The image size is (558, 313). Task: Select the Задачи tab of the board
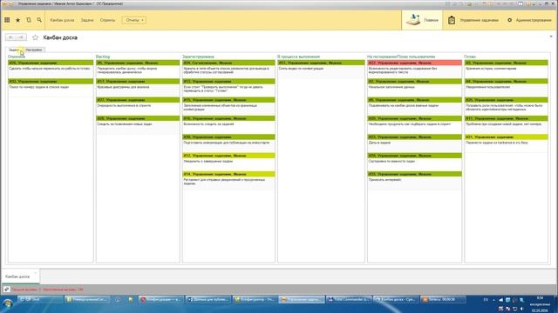(14, 50)
